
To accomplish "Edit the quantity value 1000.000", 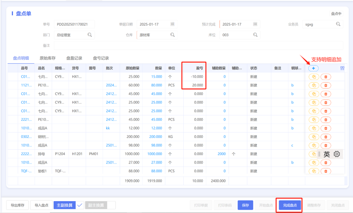I will tap(155, 154).
